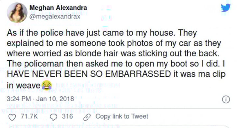The width and height of the screenshot is (237, 128).
Task: Click the words "in weave" before the emoji
Action: 24,86
